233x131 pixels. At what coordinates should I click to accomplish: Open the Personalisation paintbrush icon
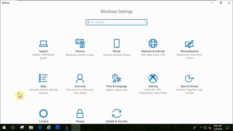coord(189,44)
